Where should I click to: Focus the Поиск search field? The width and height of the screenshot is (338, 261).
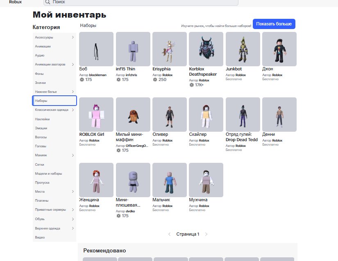pos(141,2)
